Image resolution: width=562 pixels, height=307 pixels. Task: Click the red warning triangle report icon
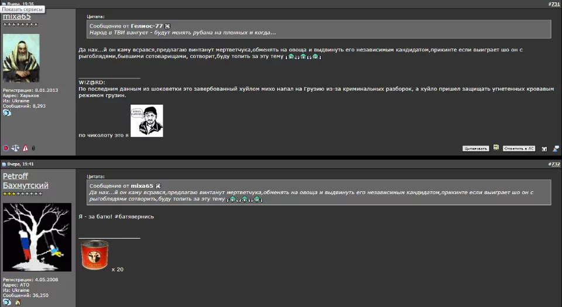tap(25, 148)
